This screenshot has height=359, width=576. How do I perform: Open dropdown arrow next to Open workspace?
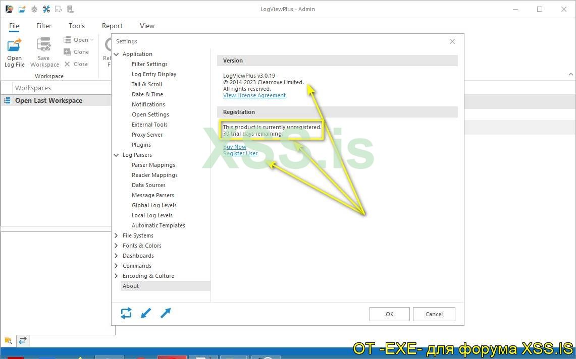coord(92,40)
